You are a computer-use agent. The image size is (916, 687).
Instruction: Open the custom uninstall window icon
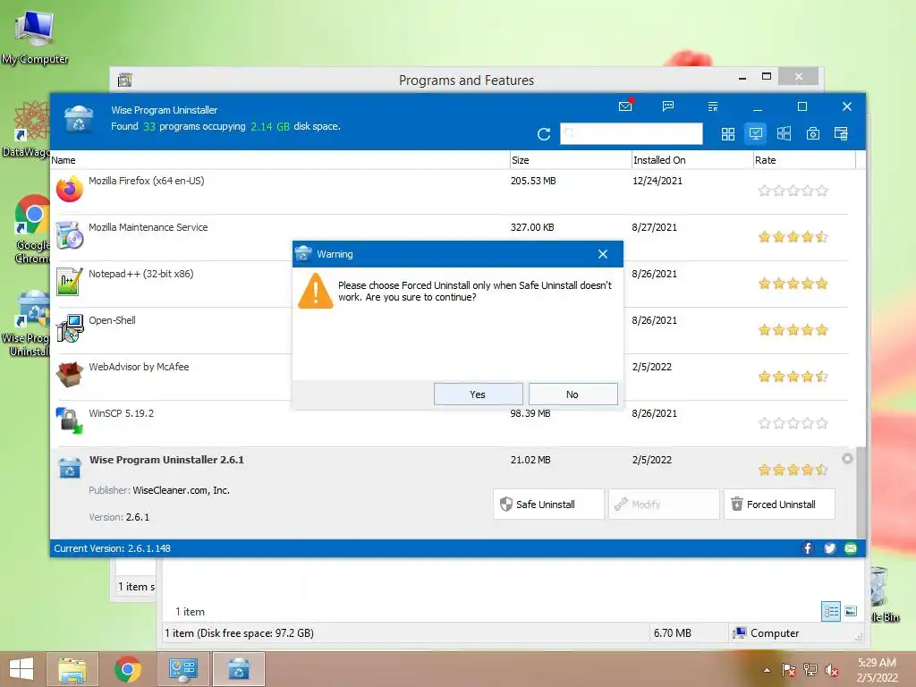(841, 134)
